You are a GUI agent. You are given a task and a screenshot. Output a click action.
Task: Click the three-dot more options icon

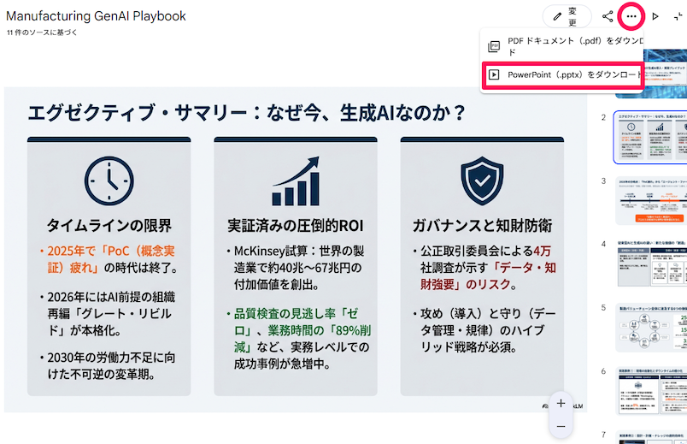(631, 16)
